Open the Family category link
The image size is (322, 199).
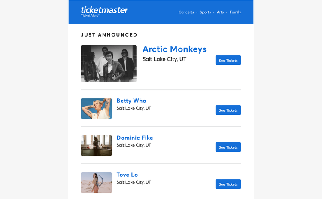pos(235,12)
